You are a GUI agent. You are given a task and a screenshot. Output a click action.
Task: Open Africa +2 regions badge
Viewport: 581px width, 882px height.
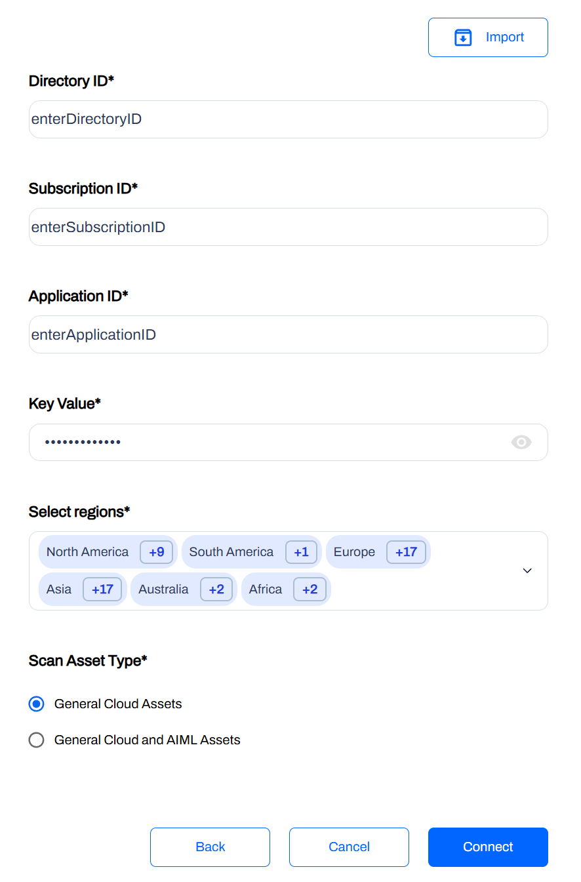[x=310, y=590]
